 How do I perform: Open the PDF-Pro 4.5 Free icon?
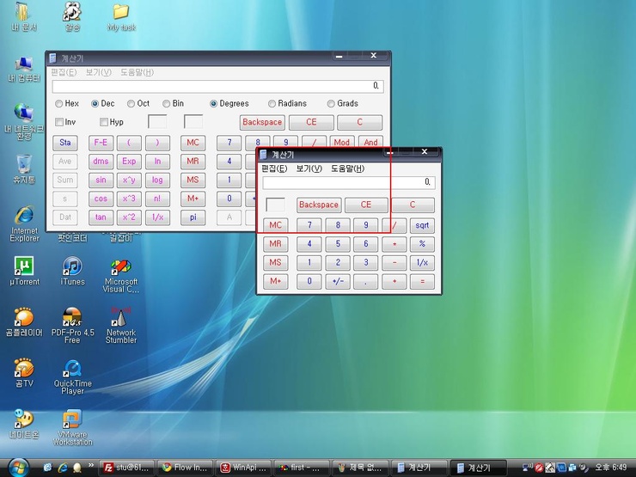(73, 318)
